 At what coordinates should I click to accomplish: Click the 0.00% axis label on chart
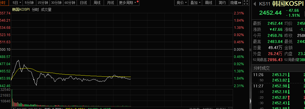[239, 49]
